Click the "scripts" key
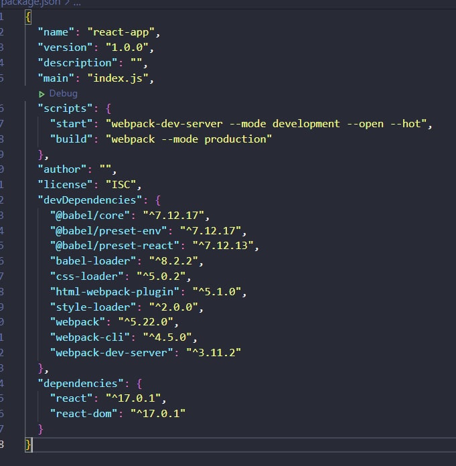The width and height of the screenshot is (456, 466). (x=65, y=108)
